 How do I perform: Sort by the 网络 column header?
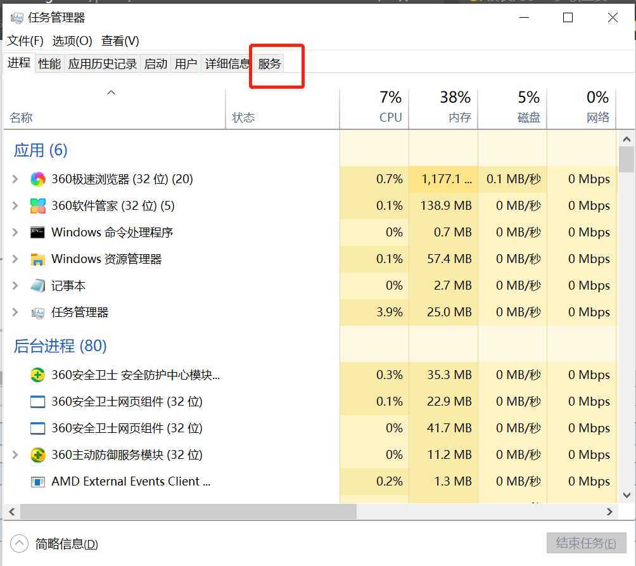click(582, 108)
